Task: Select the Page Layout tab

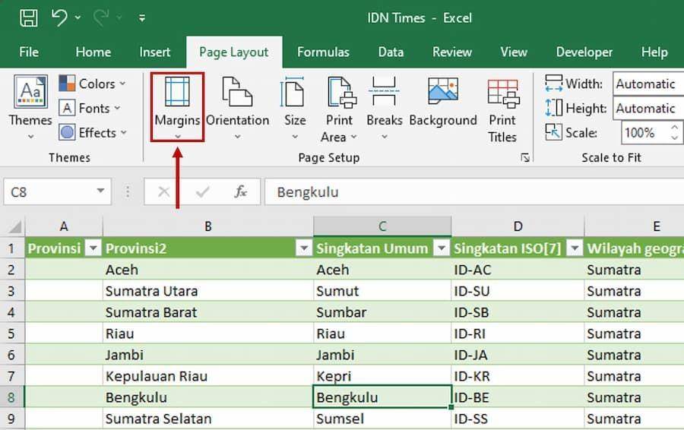Action: (234, 52)
